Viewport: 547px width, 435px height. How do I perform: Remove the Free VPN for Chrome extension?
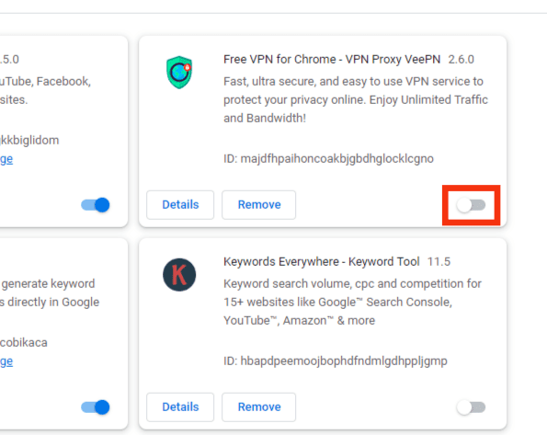[259, 205]
